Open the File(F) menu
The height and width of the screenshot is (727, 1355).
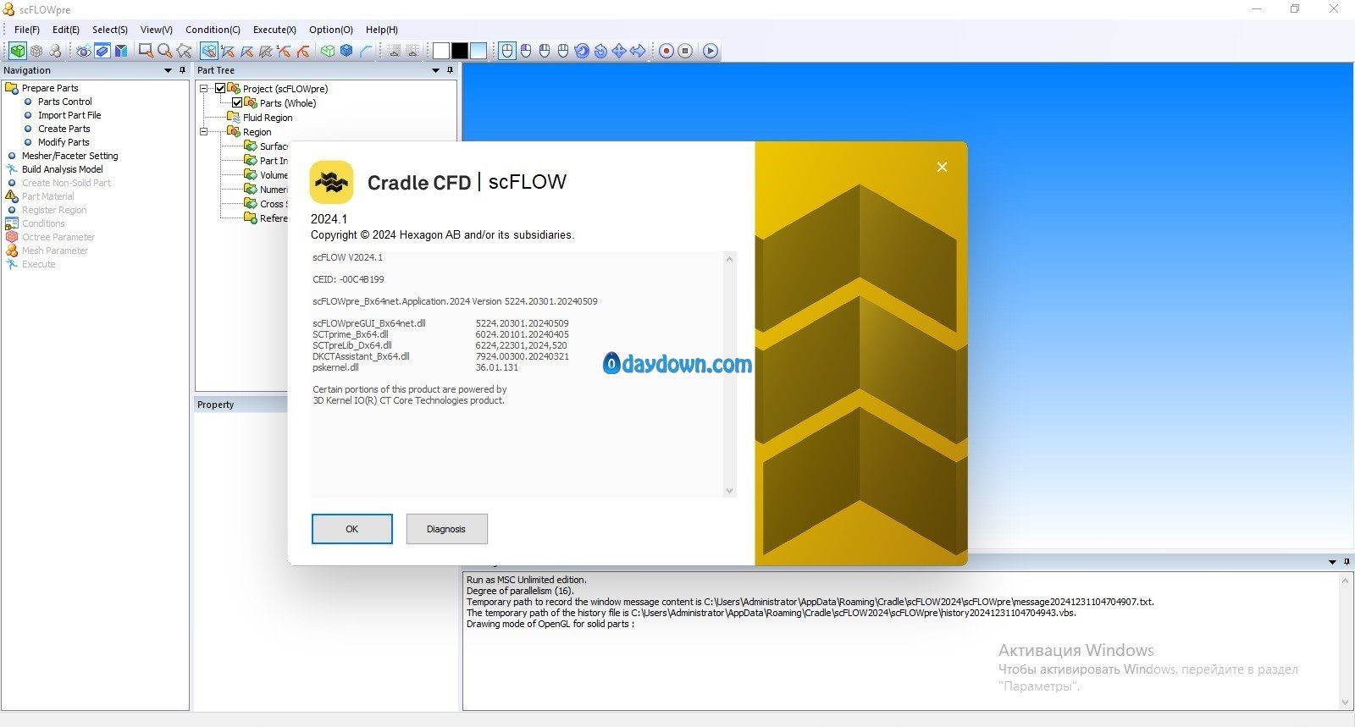tap(27, 30)
